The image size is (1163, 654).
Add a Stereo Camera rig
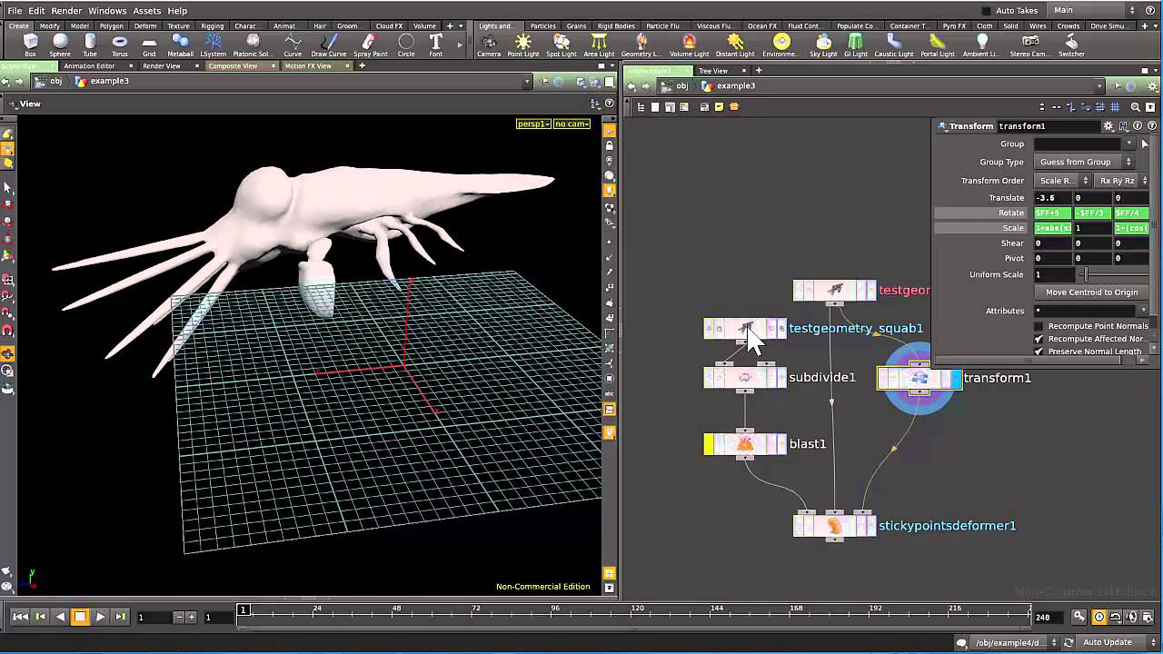[1030, 45]
